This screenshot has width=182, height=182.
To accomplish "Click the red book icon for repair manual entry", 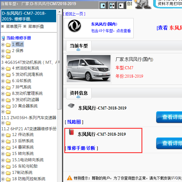I will (x=71, y=132).
